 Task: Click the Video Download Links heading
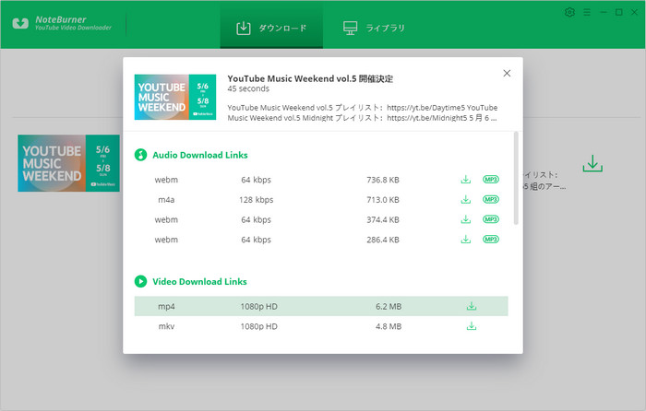(199, 281)
